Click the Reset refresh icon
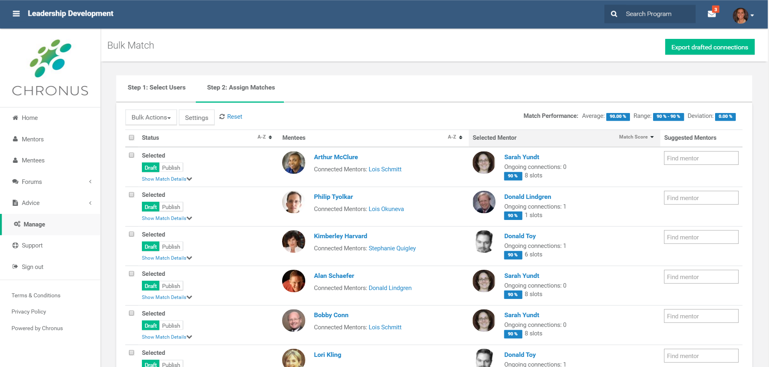 (222, 117)
